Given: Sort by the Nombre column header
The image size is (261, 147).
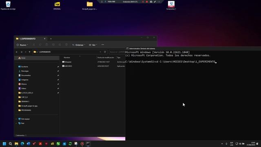Looking at the screenshot, I should click(67, 58).
